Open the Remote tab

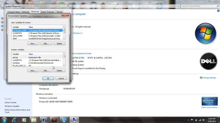(x=59, y=12)
